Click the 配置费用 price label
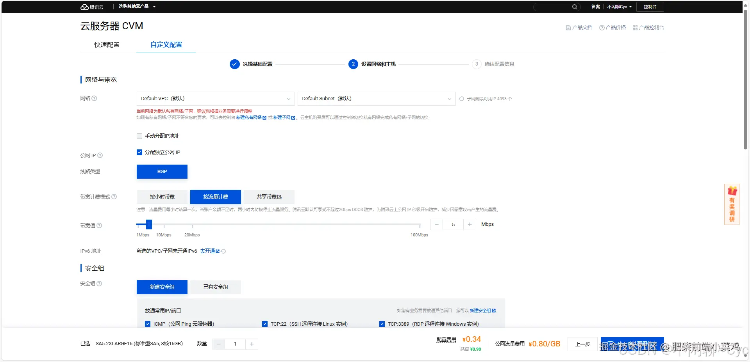The width and height of the screenshot is (750, 362). pos(446,340)
